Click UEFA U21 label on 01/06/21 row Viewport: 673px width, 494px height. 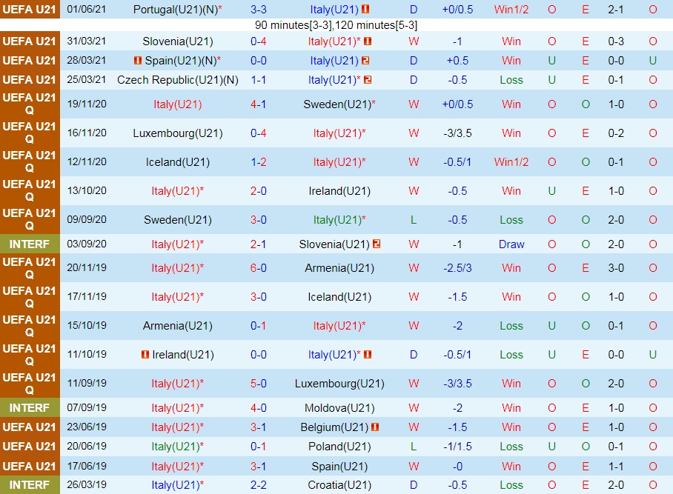pyautogui.click(x=30, y=9)
